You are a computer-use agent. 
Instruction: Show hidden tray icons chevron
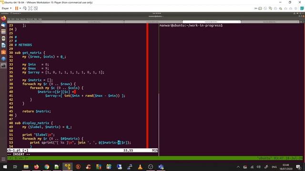tap(238, 167)
